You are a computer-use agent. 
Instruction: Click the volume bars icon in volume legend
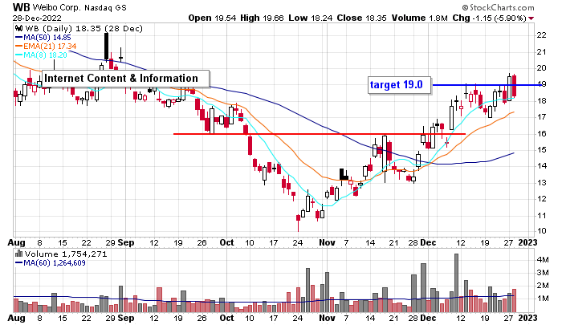(19, 254)
